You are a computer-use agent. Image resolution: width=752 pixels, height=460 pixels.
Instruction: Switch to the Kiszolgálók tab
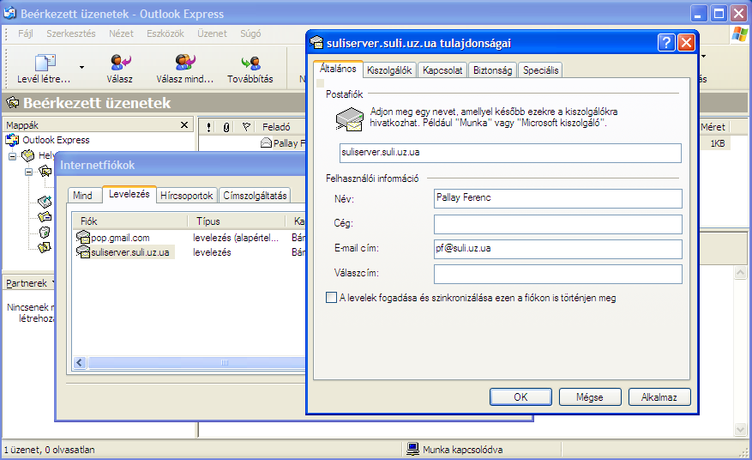(x=390, y=70)
